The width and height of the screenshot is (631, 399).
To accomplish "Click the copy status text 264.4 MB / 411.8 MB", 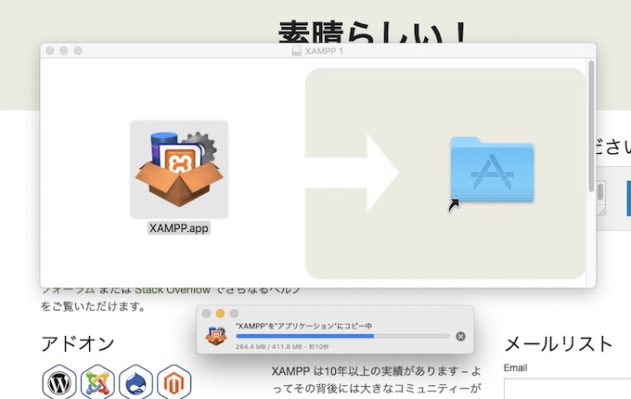I will (269, 347).
